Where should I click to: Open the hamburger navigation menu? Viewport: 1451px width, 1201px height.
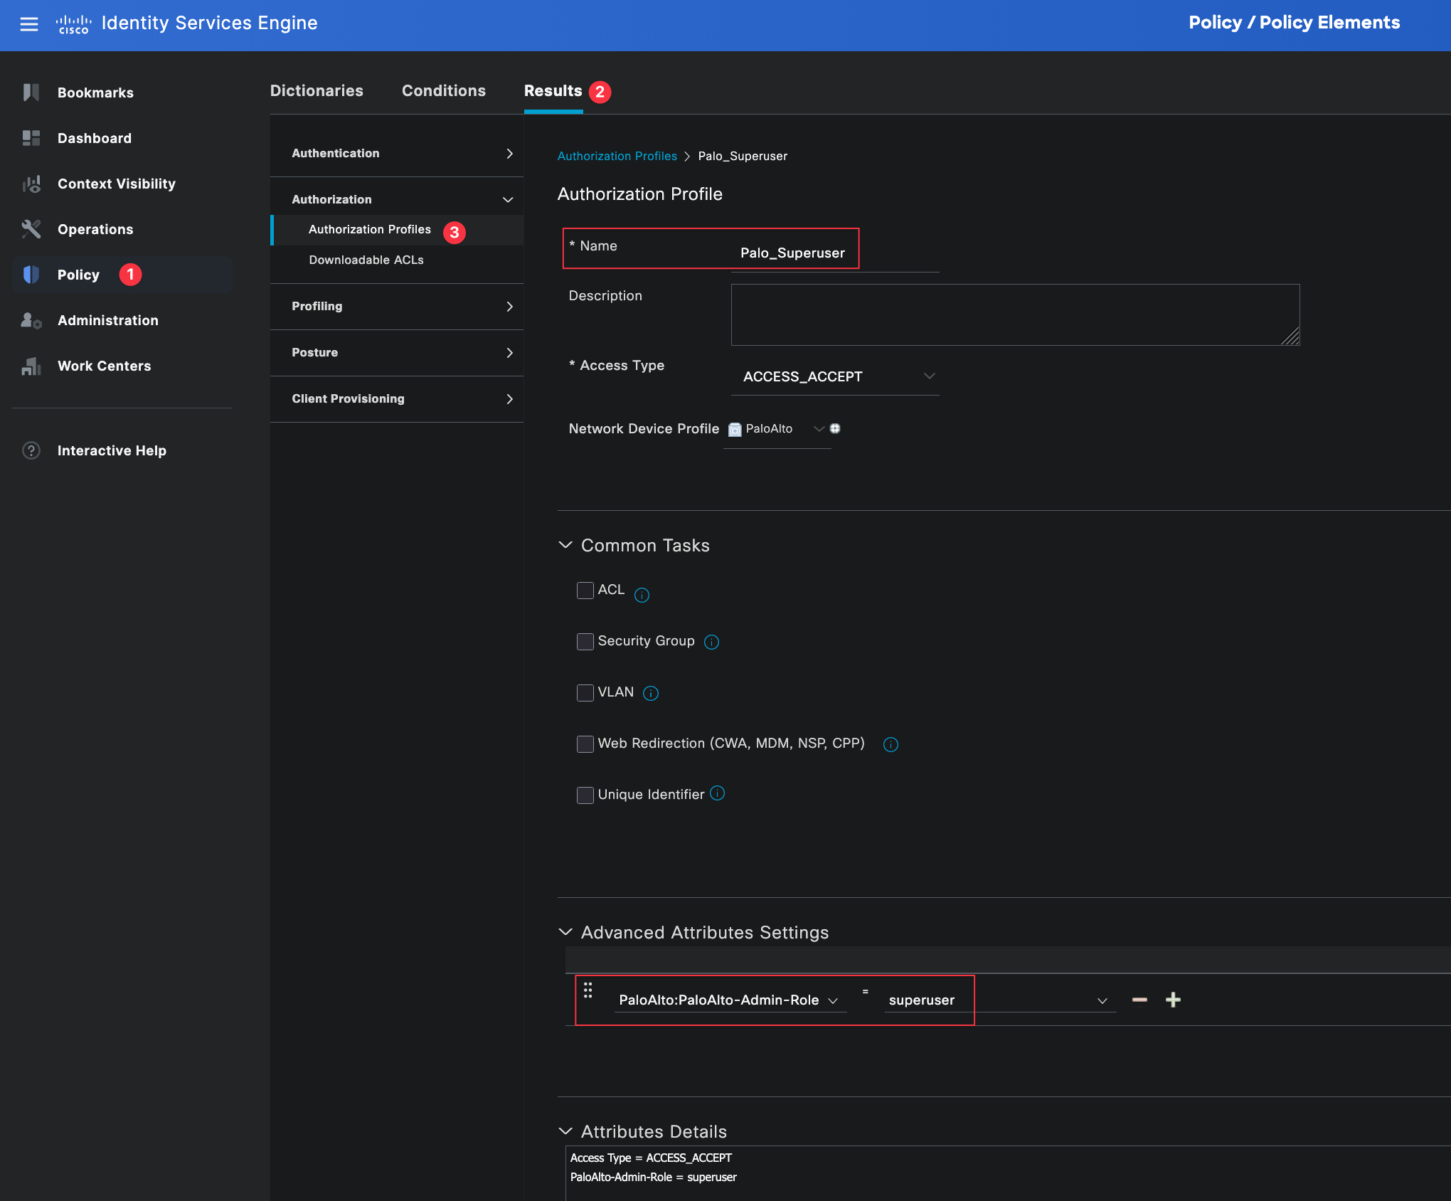pyautogui.click(x=28, y=24)
